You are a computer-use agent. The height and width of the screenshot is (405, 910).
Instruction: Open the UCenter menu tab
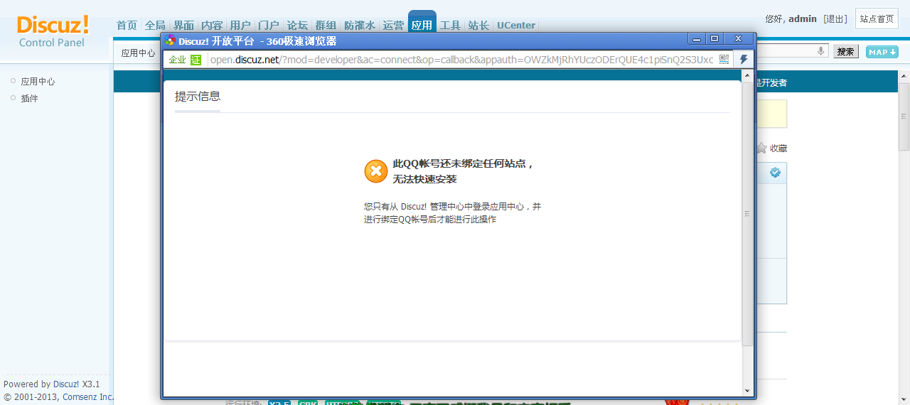[x=516, y=25]
